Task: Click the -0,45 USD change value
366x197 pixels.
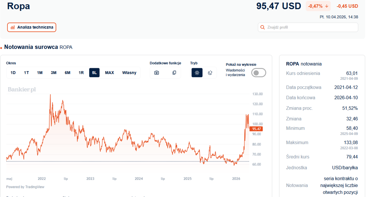Action: pyautogui.click(x=347, y=6)
